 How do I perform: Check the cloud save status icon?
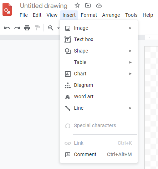coord(99,6)
